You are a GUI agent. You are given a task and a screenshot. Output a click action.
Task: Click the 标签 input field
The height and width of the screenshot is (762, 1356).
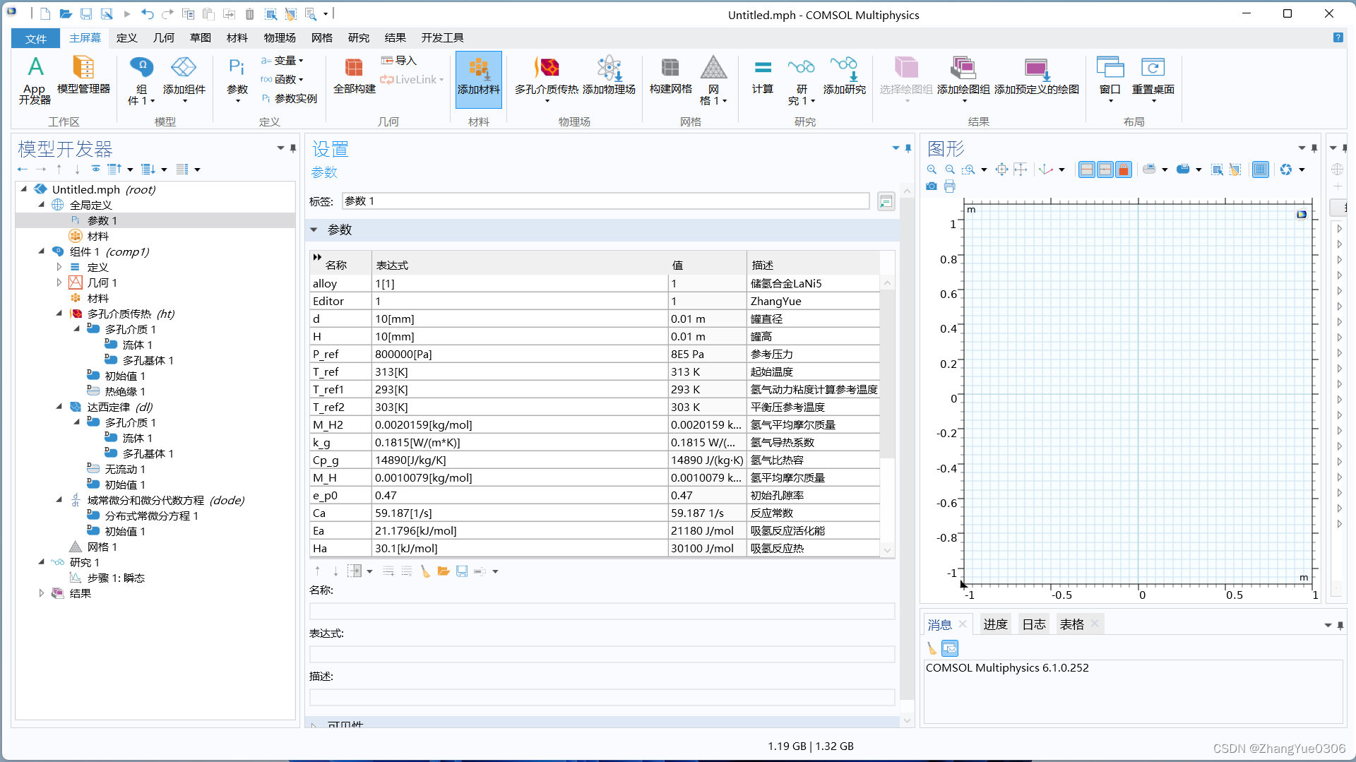tap(606, 201)
